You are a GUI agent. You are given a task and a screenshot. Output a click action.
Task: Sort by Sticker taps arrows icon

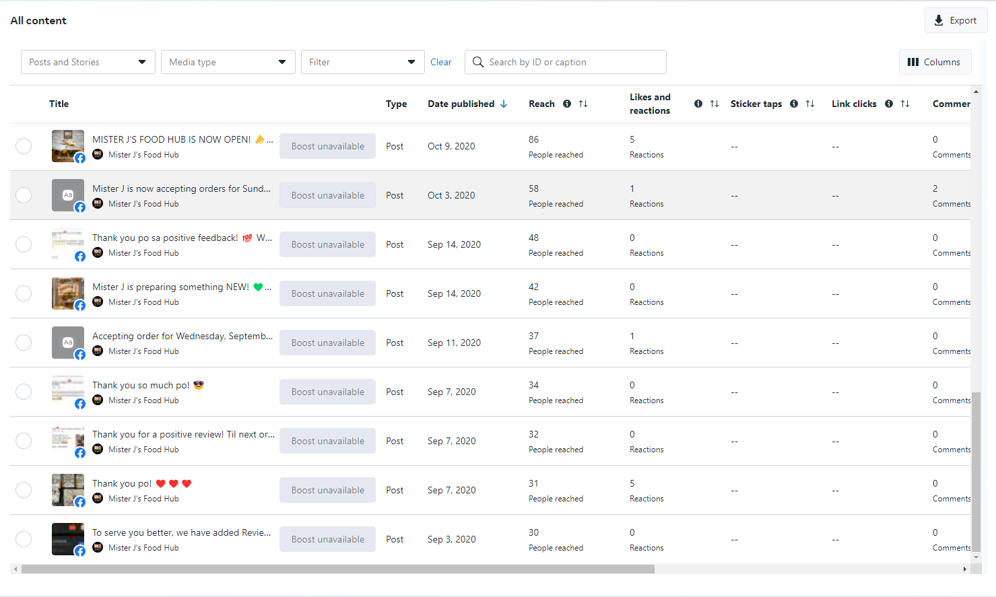pos(810,104)
